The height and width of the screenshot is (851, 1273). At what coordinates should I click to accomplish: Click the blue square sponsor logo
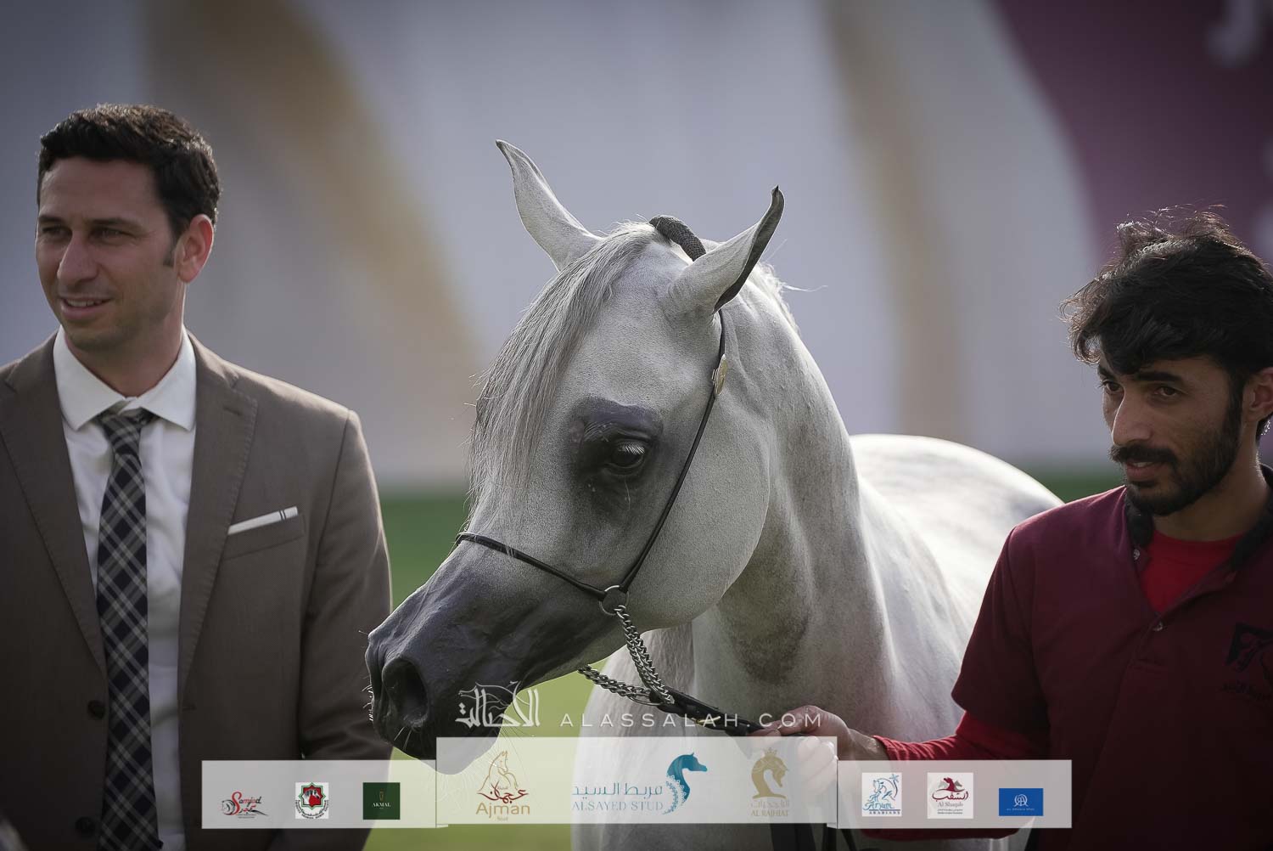[x=1020, y=802]
